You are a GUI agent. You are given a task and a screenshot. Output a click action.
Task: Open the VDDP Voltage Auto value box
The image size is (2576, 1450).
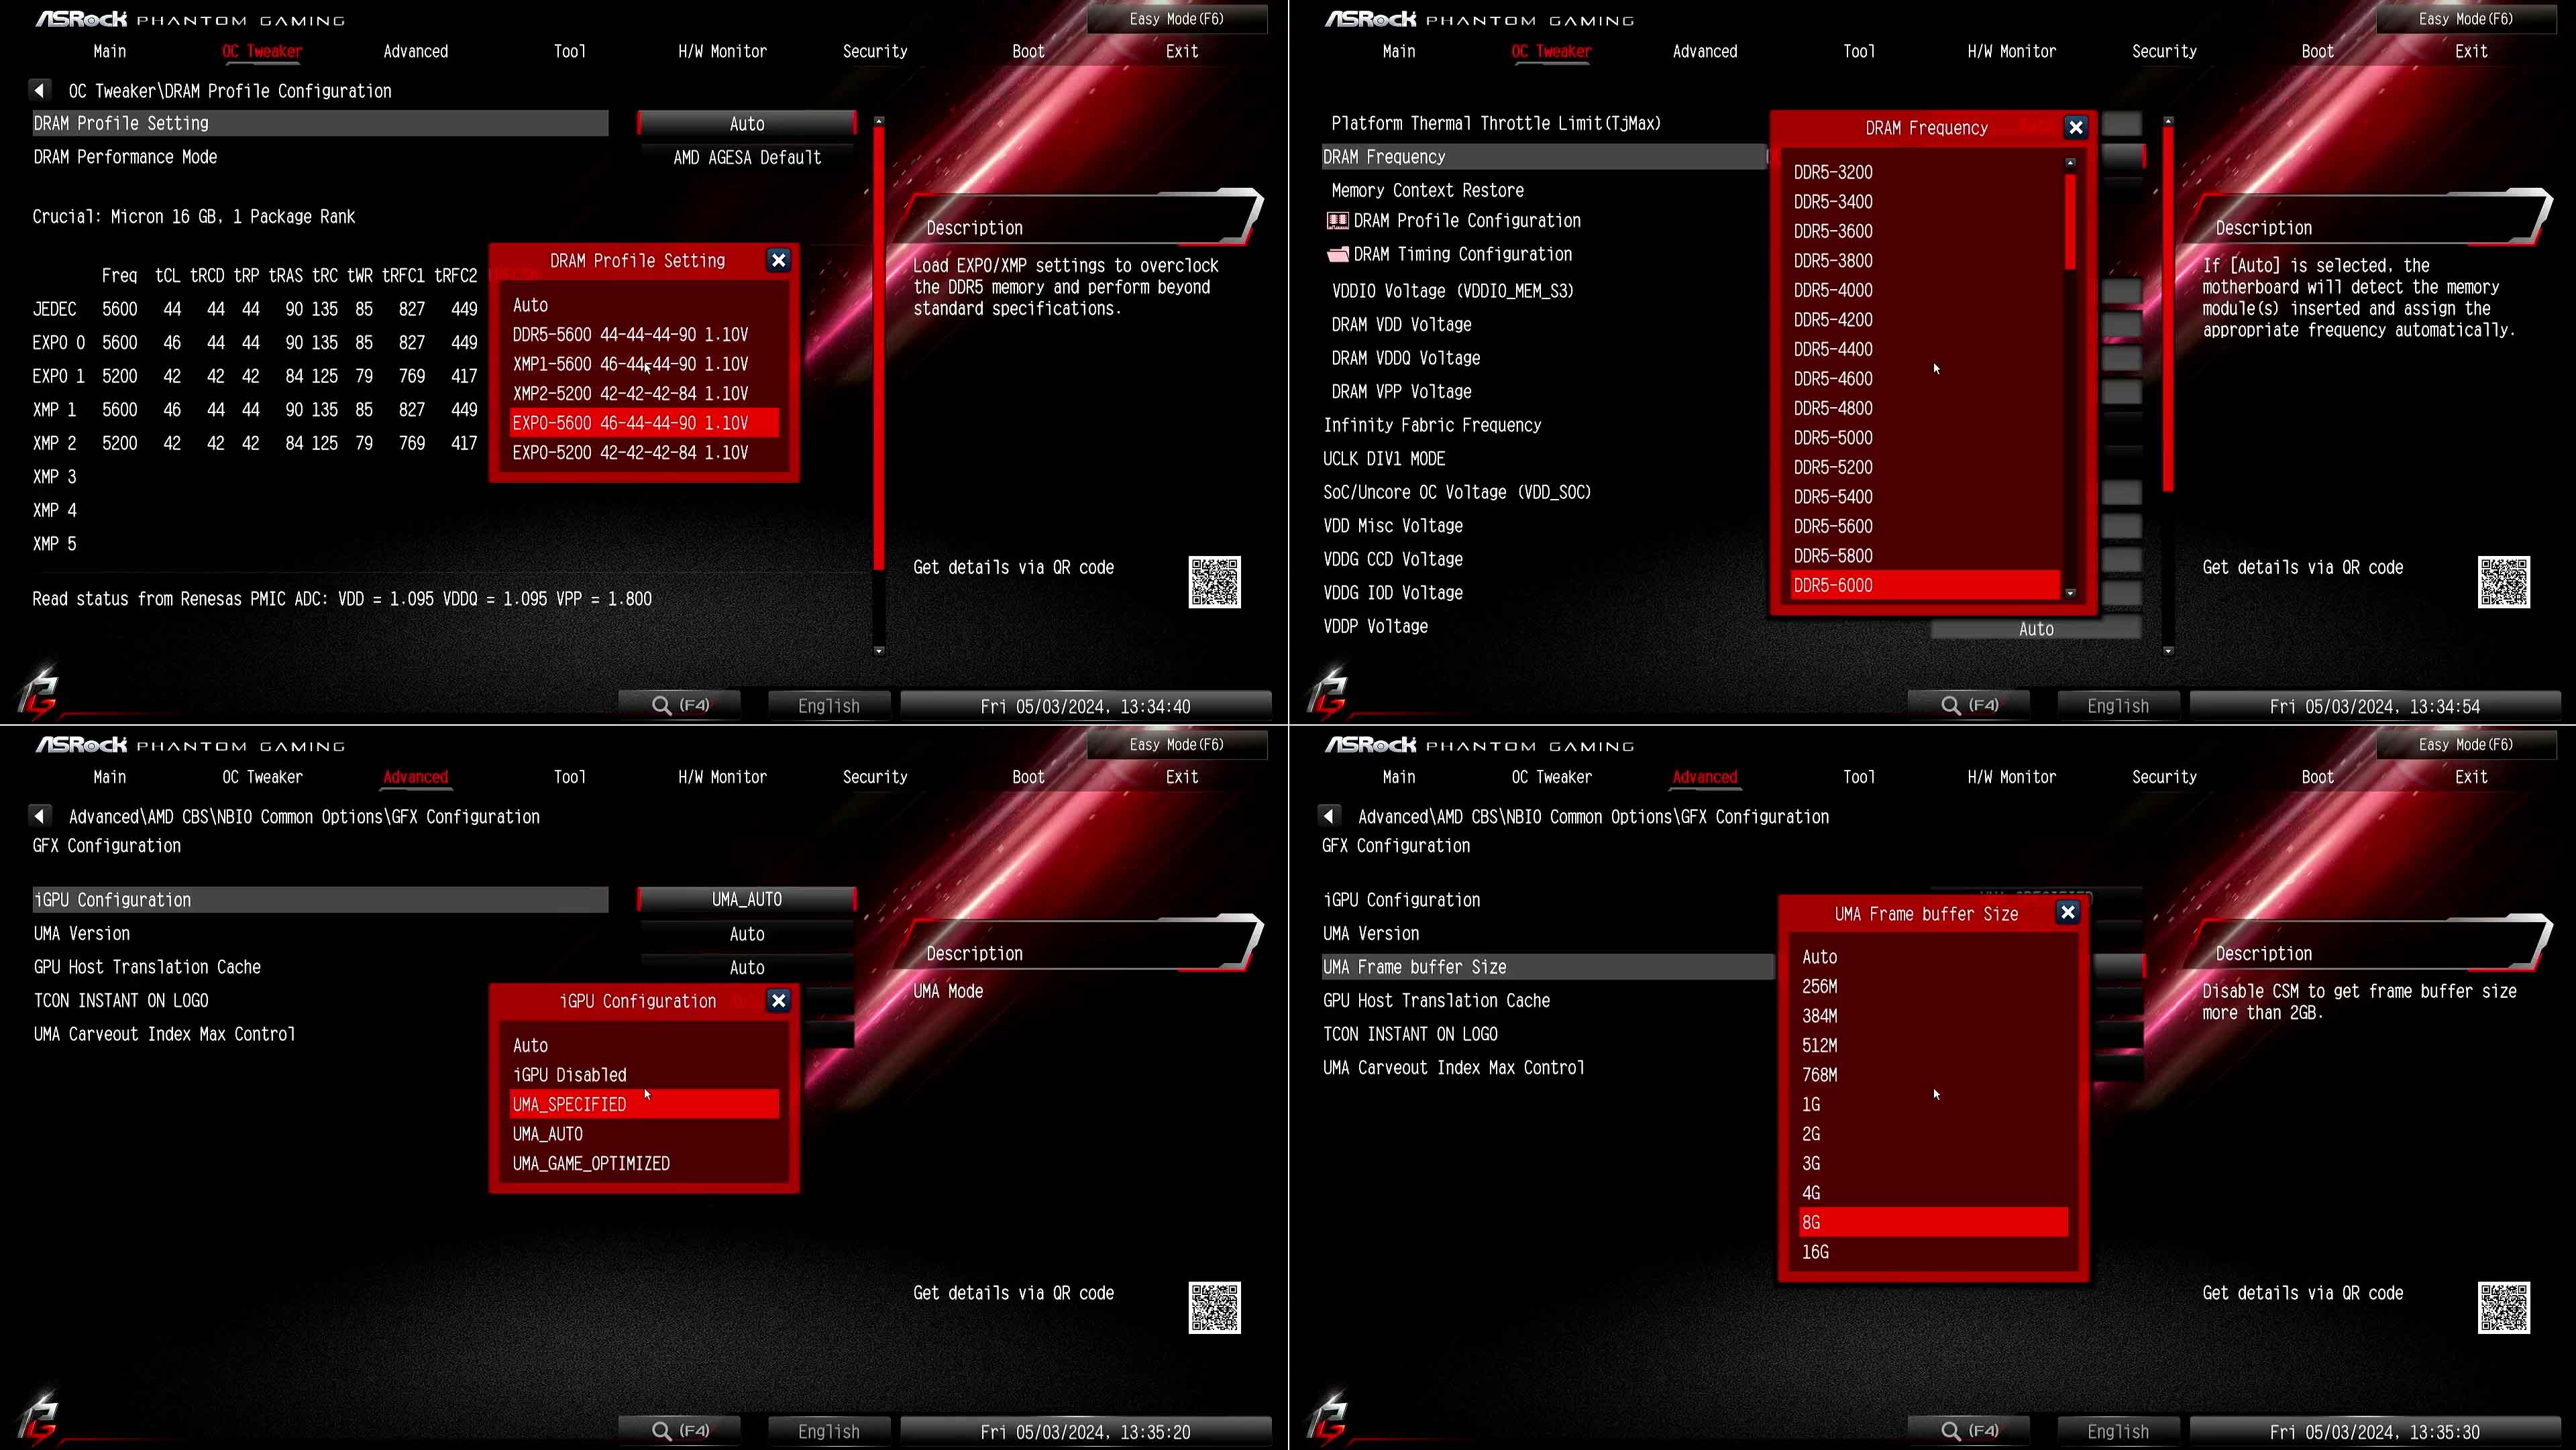(x=2035, y=629)
